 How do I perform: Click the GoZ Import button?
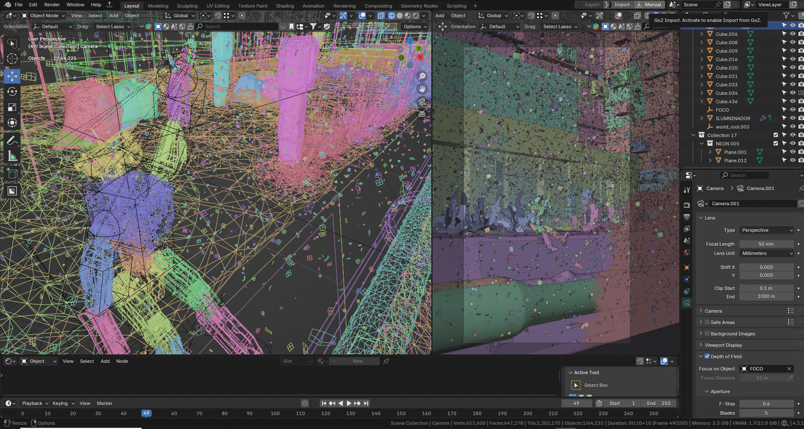pyautogui.click(x=618, y=5)
